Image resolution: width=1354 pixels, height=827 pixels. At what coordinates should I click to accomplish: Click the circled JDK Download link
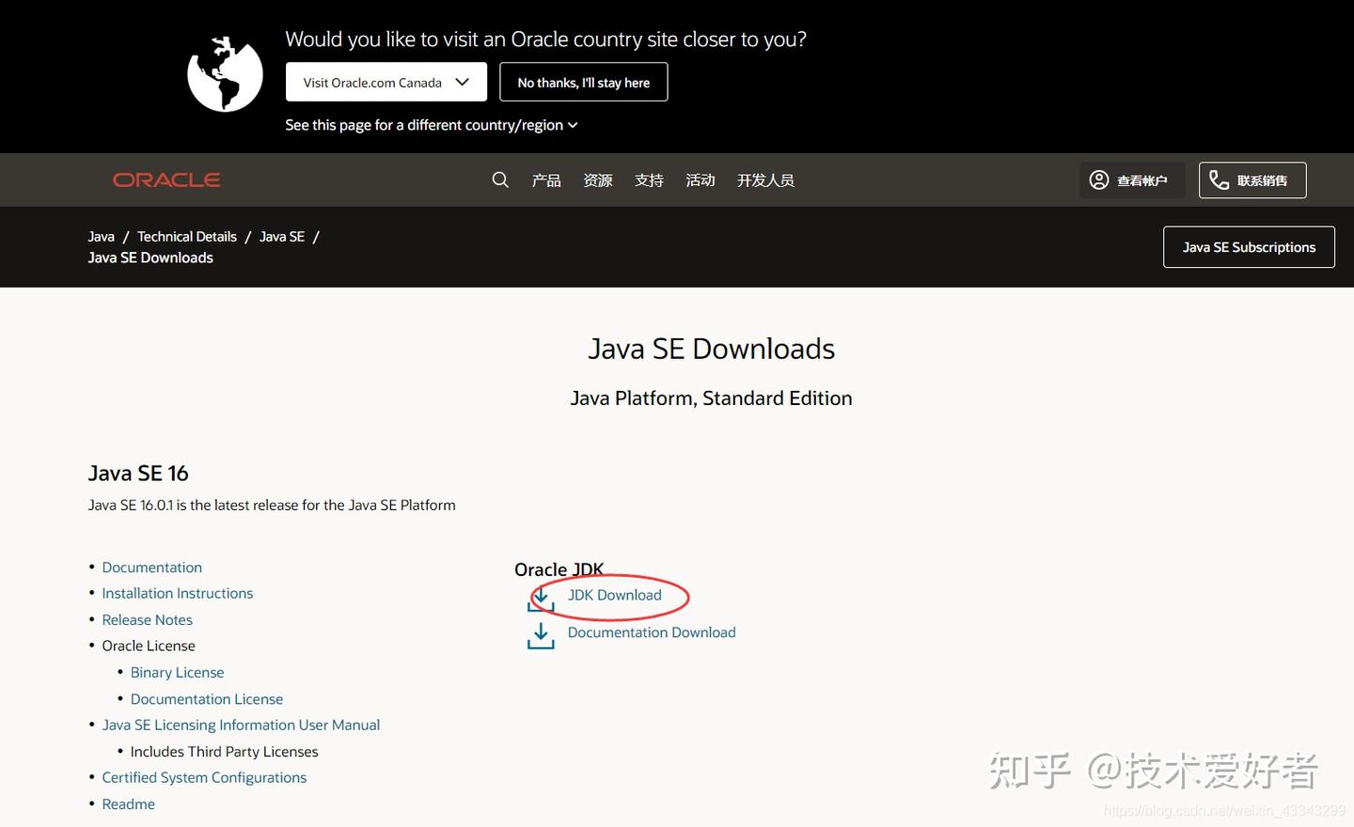coord(614,595)
